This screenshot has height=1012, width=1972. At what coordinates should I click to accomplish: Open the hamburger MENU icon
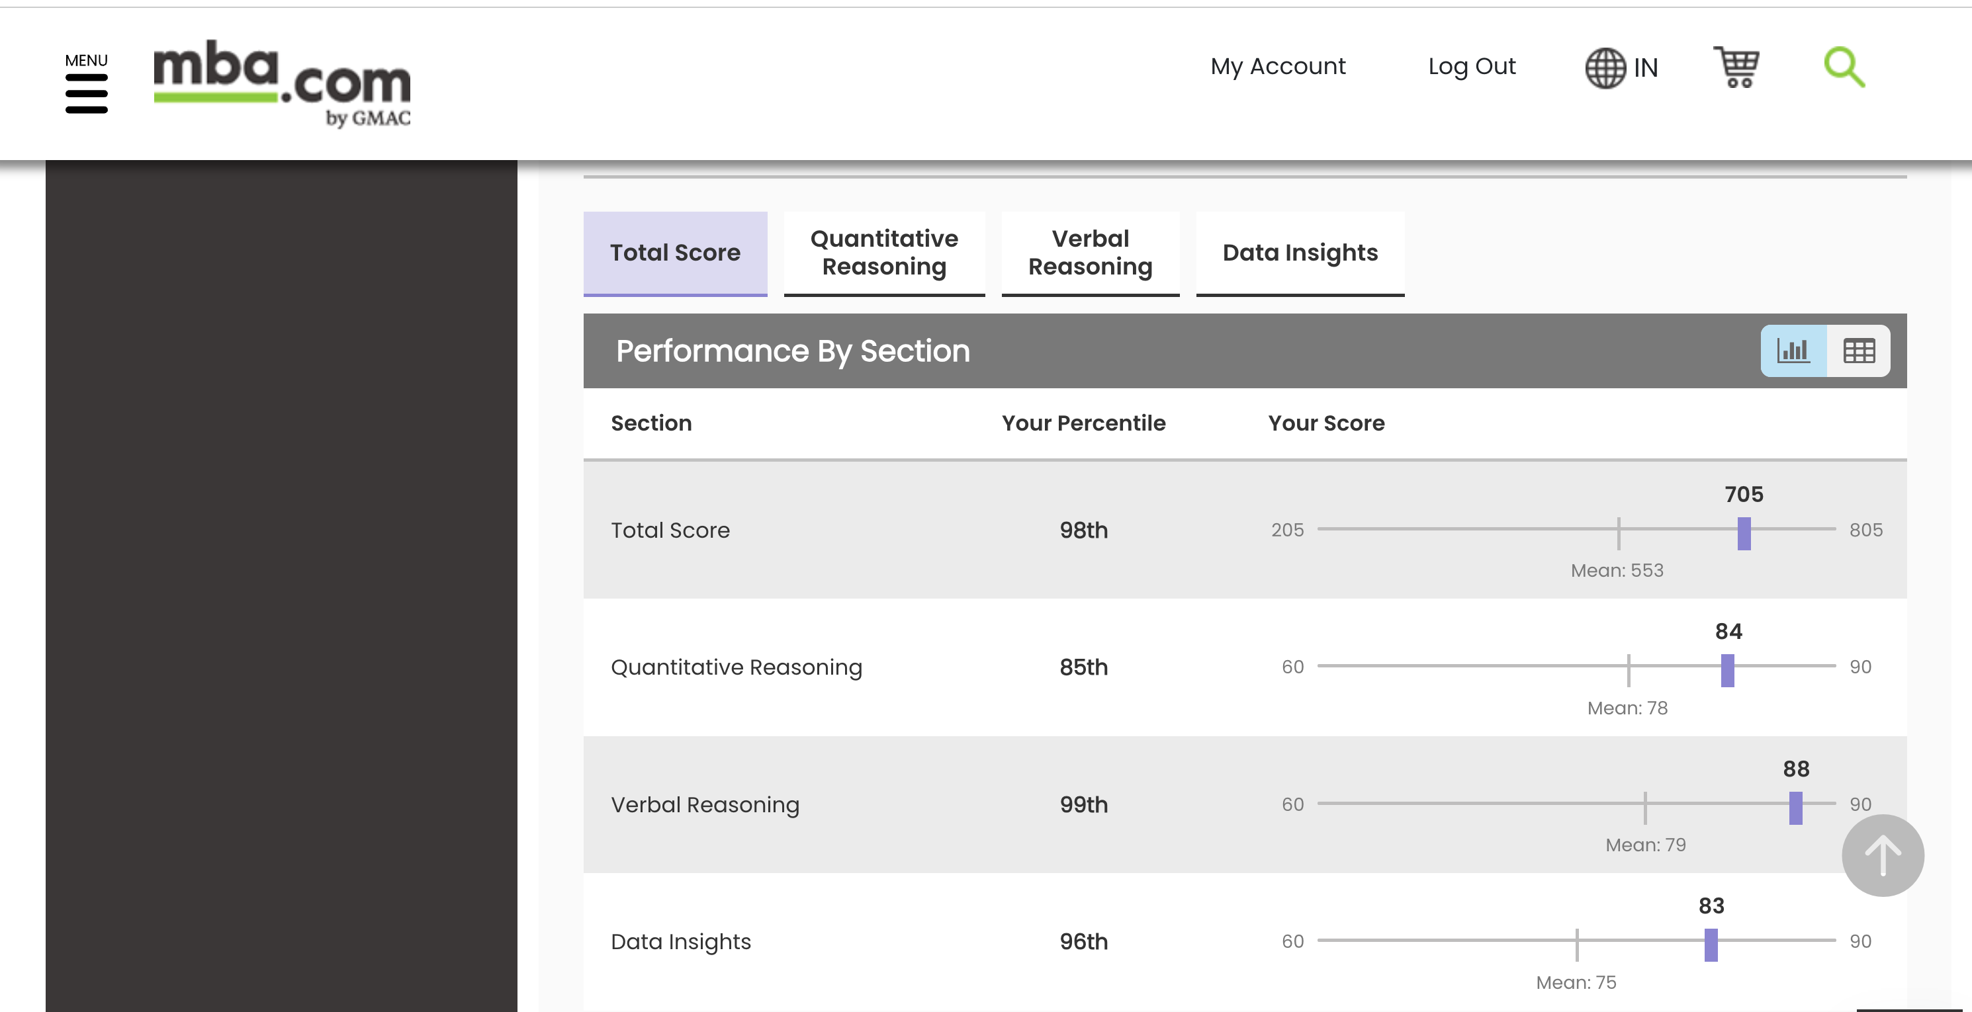click(x=86, y=93)
